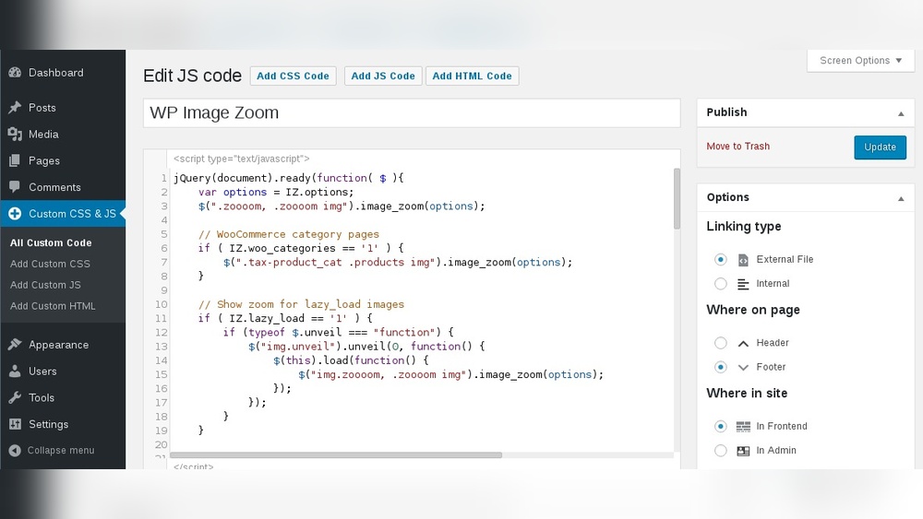
Task: Click the Pages document icon
Action: tap(15, 160)
